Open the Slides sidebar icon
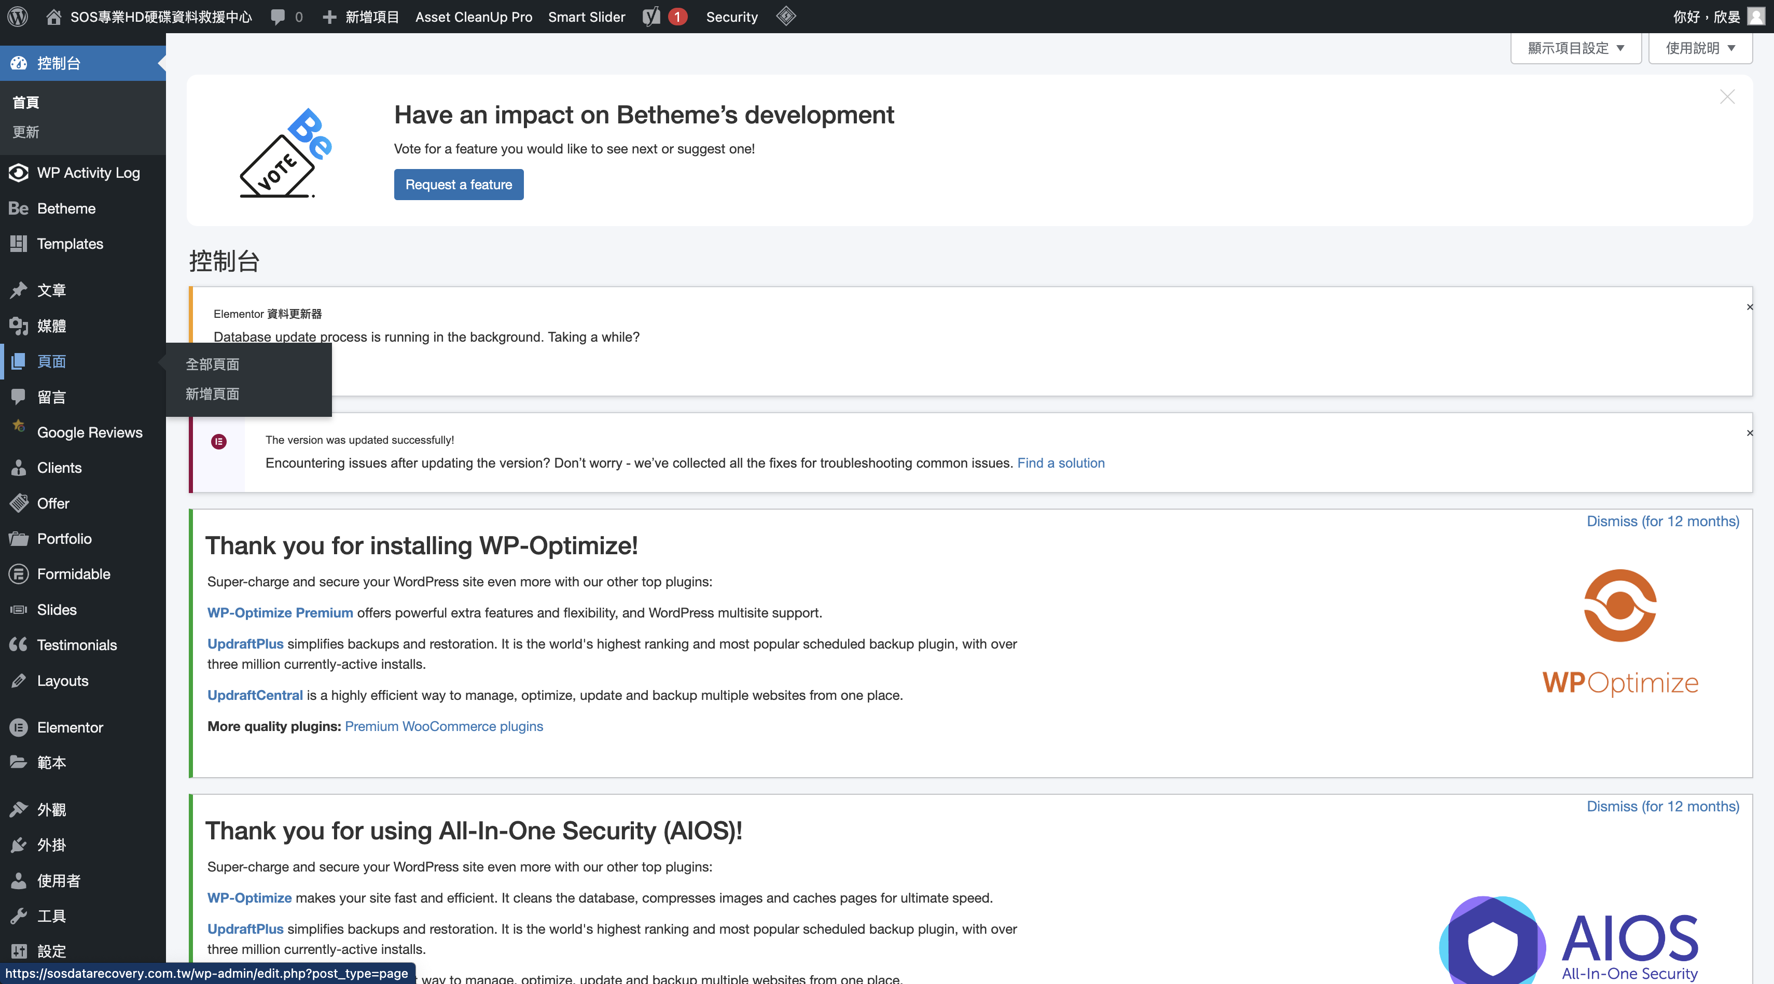The image size is (1774, 984). pos(19,610)
